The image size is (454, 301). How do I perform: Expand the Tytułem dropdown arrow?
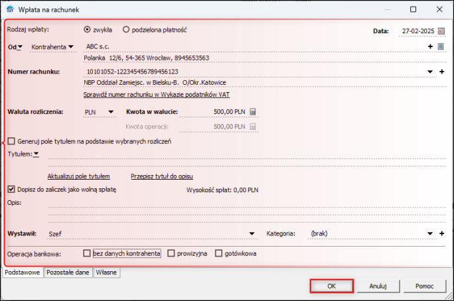pyautogui.click(x=36, y=154)
